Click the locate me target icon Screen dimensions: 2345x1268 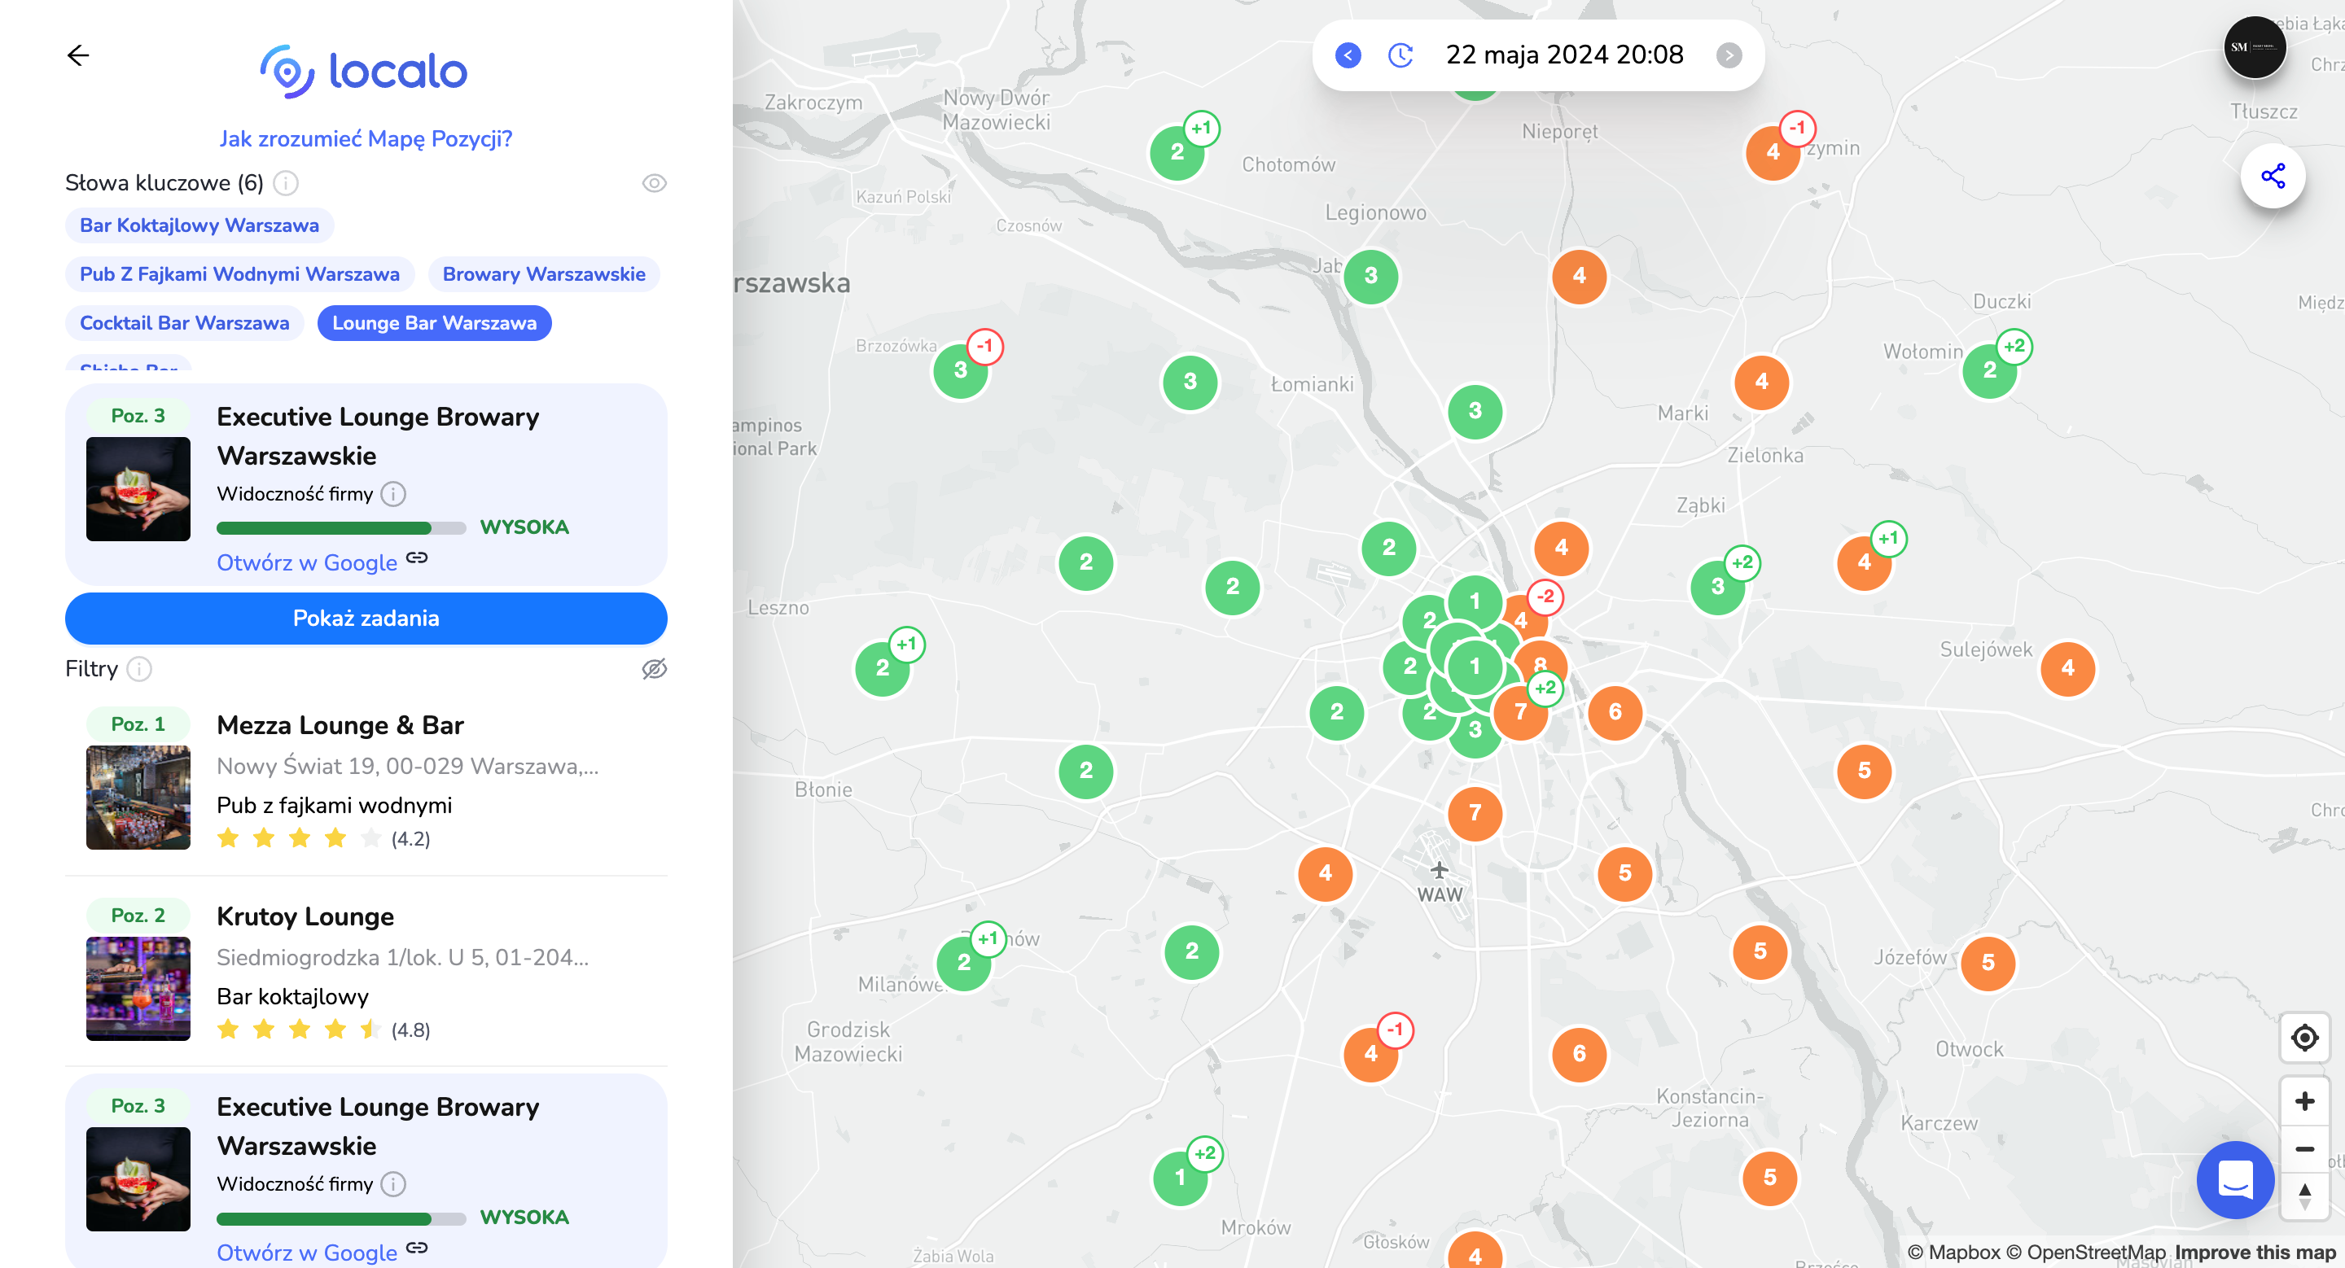[2304, 1037]
